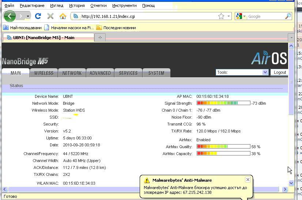The height and width of the screenshot is (200, 302).
Task: Go to the Home page icon
Action: (63, 16)
